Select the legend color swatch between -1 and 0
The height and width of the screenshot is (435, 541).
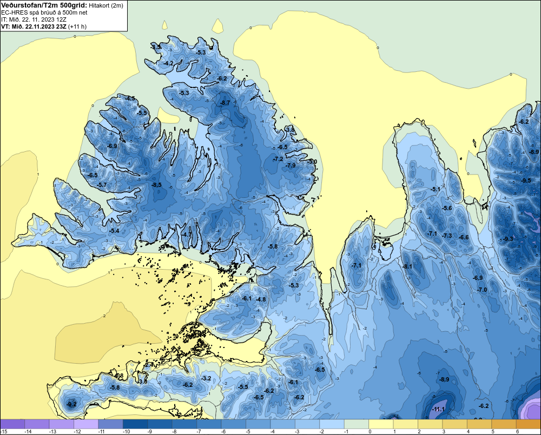[x=357, y=424]
